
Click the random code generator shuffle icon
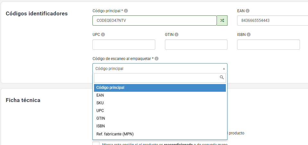click(x=222, y=21)
